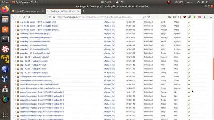Go back with the browser back arrow

click(x=14, y=17)
